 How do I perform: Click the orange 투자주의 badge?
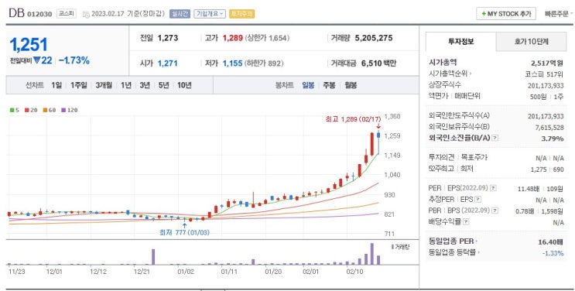(x=241, y=14)
